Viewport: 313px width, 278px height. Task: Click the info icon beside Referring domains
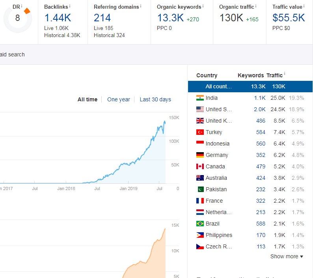pyautogui.click(x=141, y=6)
